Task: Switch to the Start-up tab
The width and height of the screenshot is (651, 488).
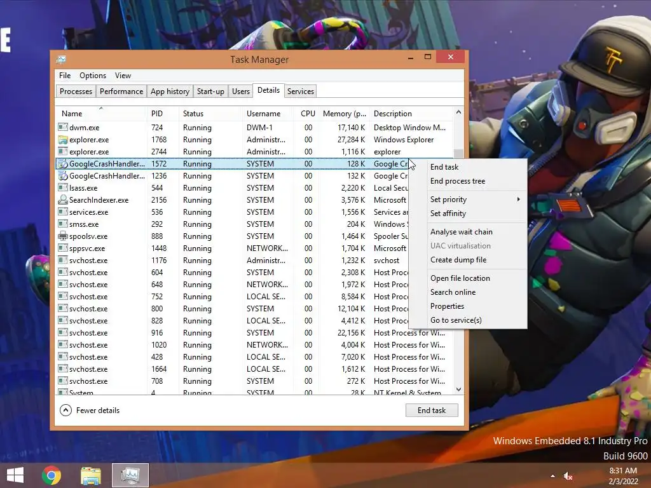Action: point(210,91)
